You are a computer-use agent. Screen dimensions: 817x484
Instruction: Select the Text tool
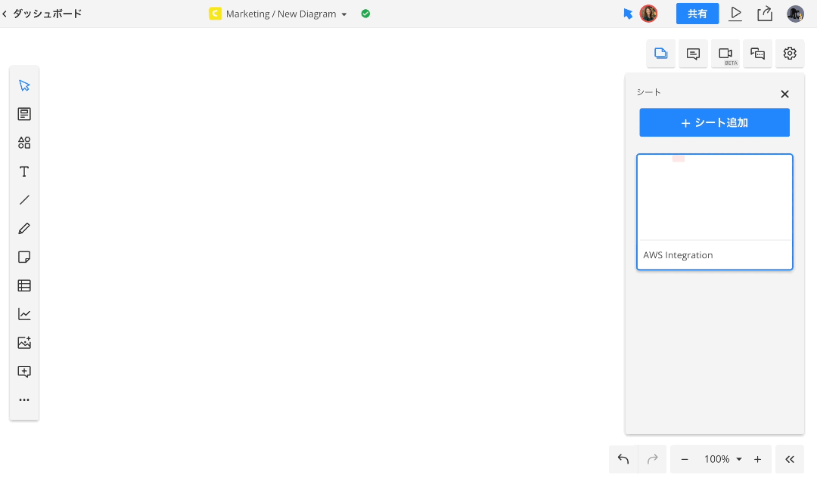click(x=24, y=171)
